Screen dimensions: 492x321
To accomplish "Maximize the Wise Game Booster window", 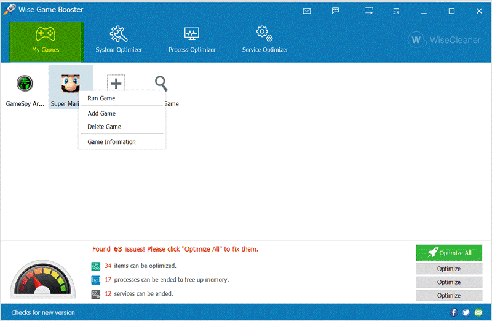I will [x=451, y=11].
